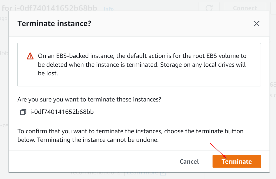Click the cannot be undone confirmation paragraph
Viewport: 276px width, 179px height.
tap(130, 135)
